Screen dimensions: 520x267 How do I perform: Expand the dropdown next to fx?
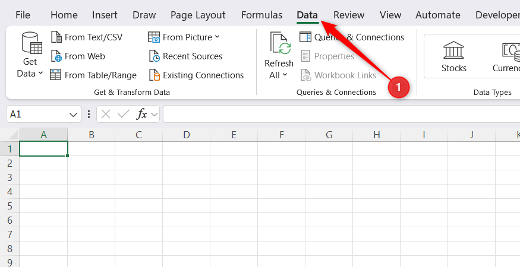[154, 115]
